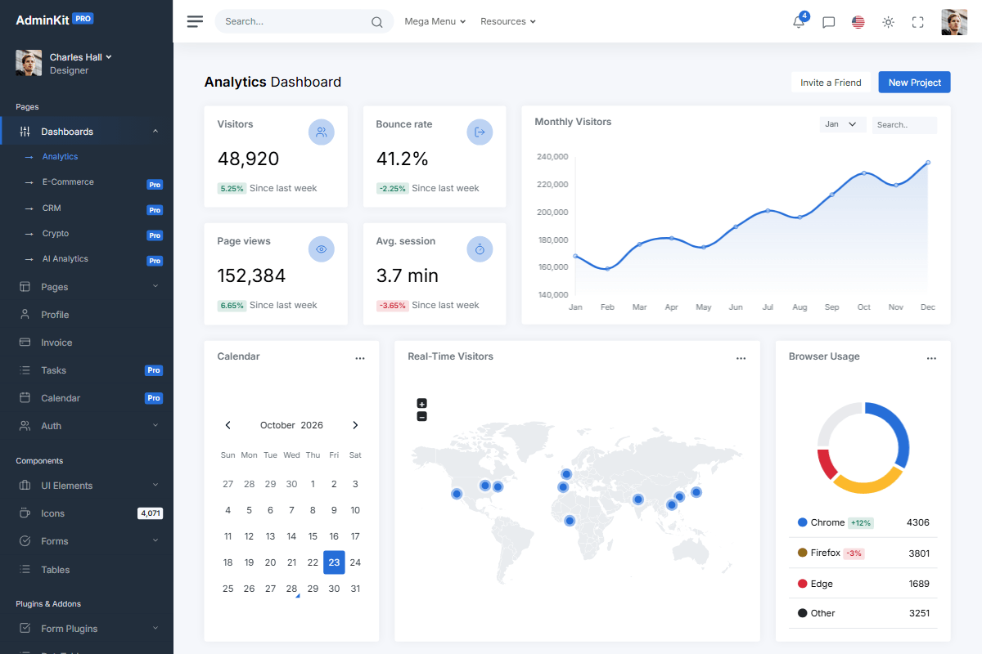Click the Forms check-circle icon
The image size is (982, 654).
[25, 541]
